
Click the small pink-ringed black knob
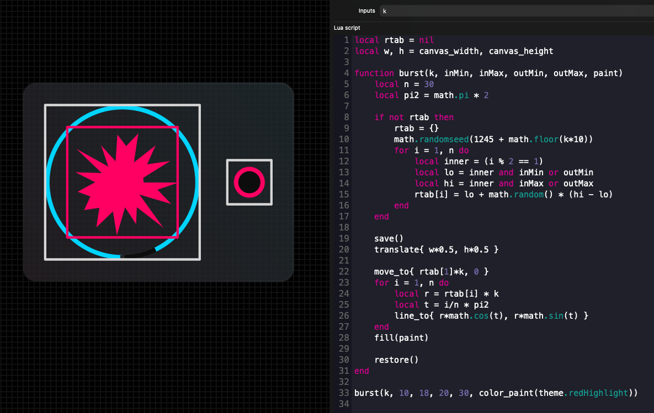[249, 182]
